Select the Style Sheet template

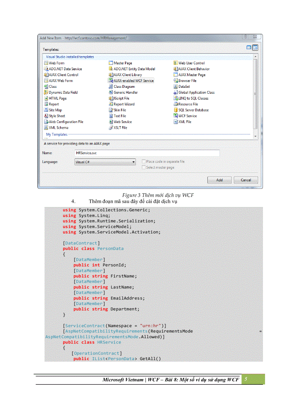click(x=54, y=116)
